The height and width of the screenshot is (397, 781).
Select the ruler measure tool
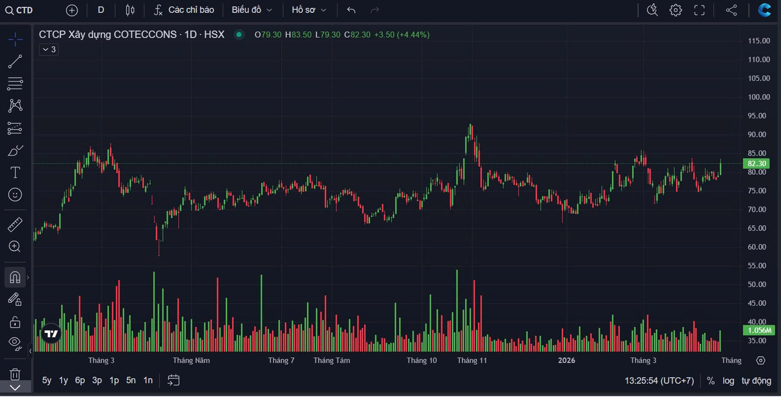15,225
